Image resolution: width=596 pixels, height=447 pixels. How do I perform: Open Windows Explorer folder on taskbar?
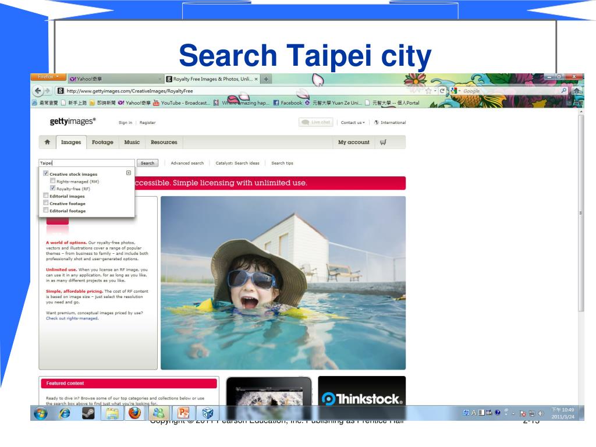pyautogui.click(x=112, y=413)
